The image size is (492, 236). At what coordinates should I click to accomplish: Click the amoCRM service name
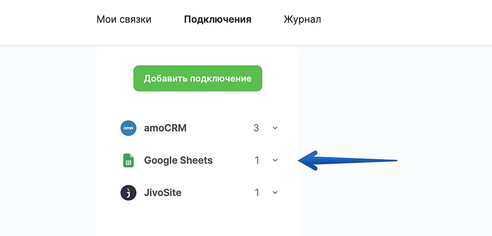click(165, 128)
